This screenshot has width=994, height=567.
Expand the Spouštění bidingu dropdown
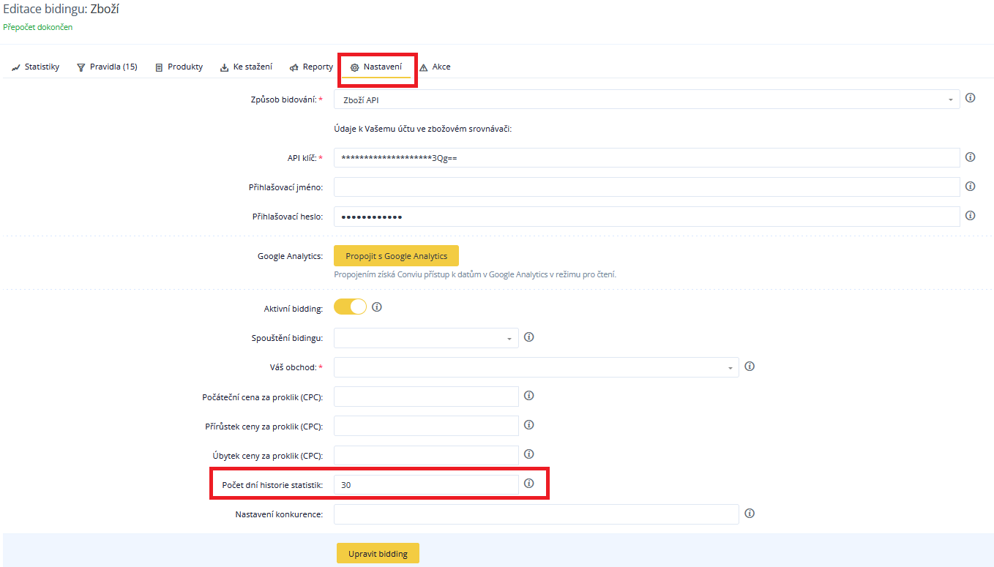(426, 338)
